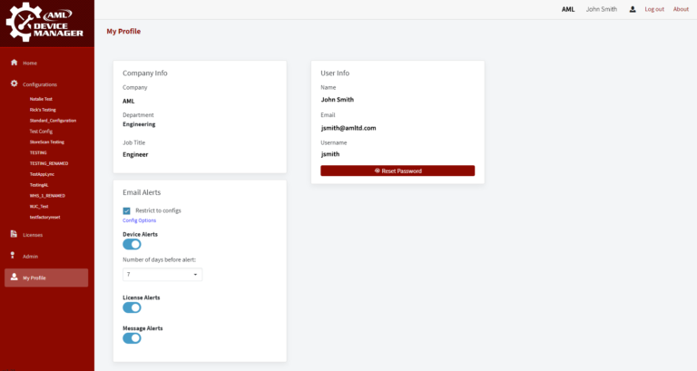Screen dimensions: 697x371
Task: Click the Licenses document icon
Action: click(14, 234)
